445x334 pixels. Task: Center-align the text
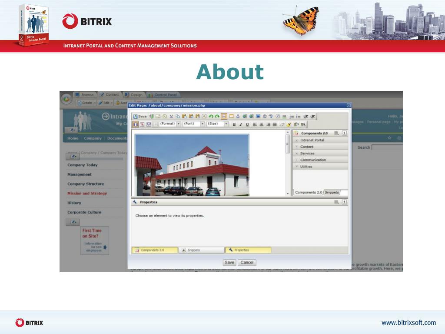pyautogui.click(x=261, y=124)
